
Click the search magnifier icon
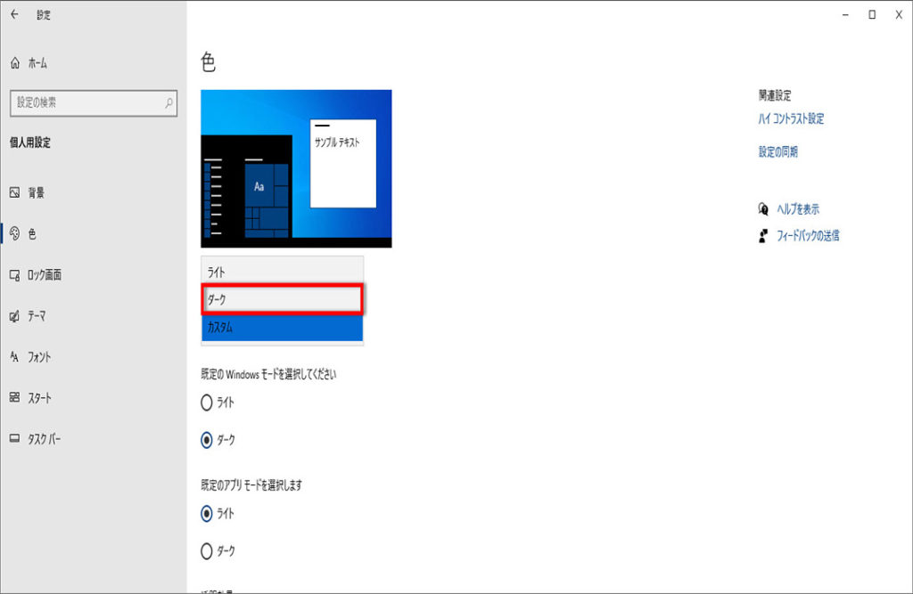[x=169, y=103]
